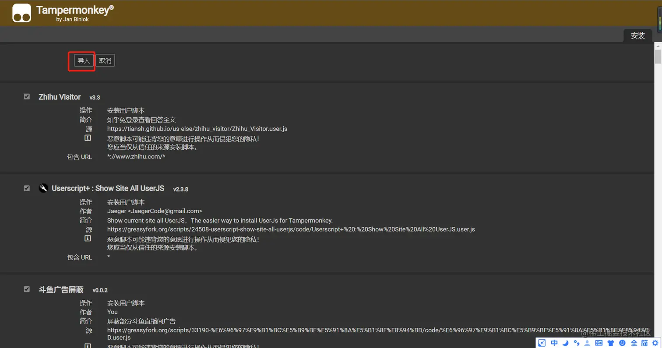This screenshot has height=348, width=662.
Task: Click the 斗鱼广告屏蔽 script title
Action: [x=61, y=289]
